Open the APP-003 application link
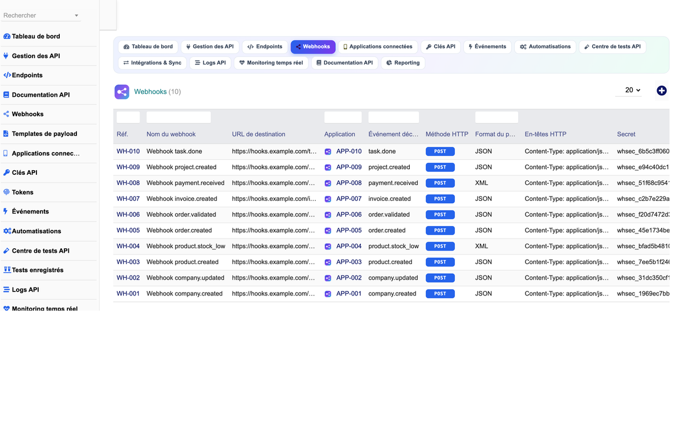Viewport: 684px width, 423px height. [349, 262]
